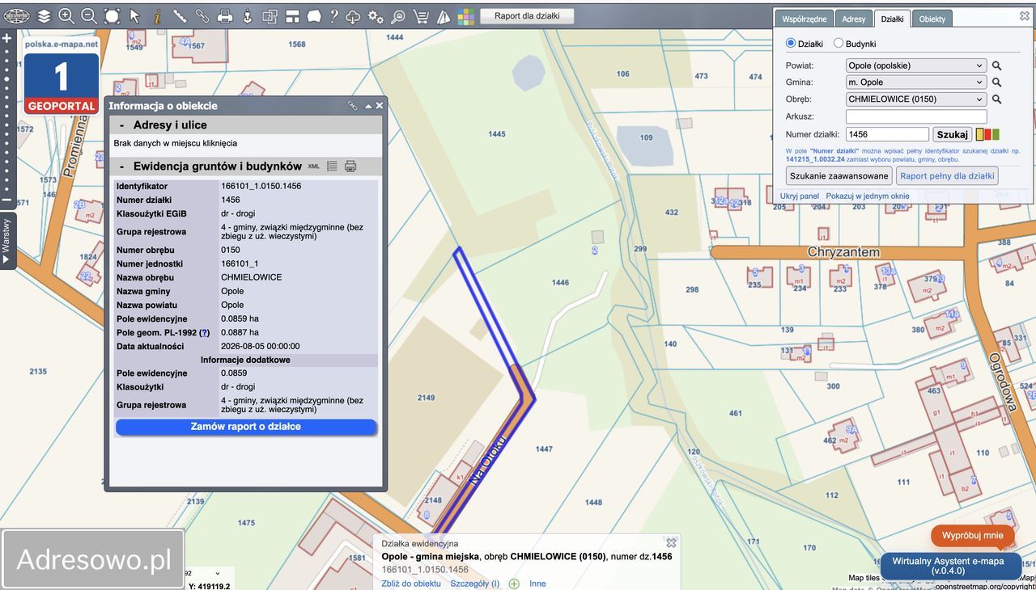Click the yellow-red-green highlight color swatch
1036x590 pixels.
tap(987, 135)
